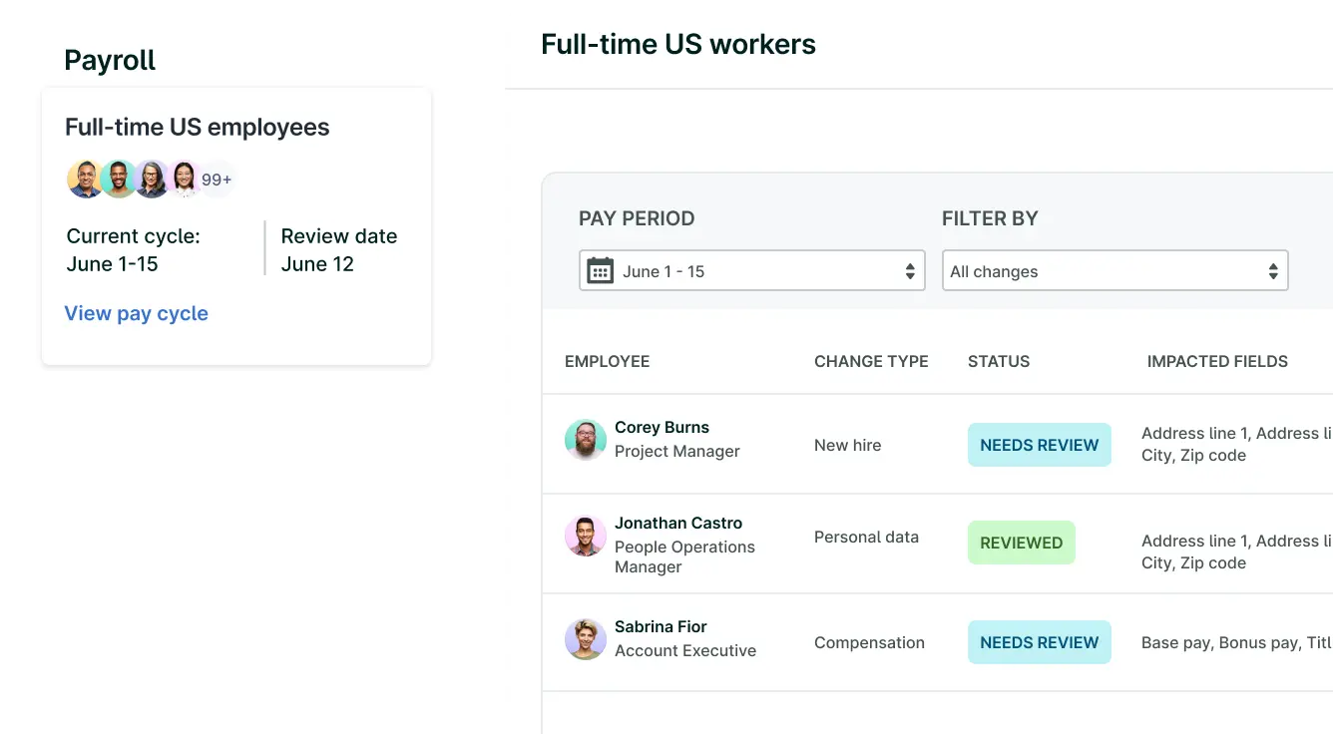
Task: Click Corey Burns' avatar picture
Action: (x=586, y=440)
